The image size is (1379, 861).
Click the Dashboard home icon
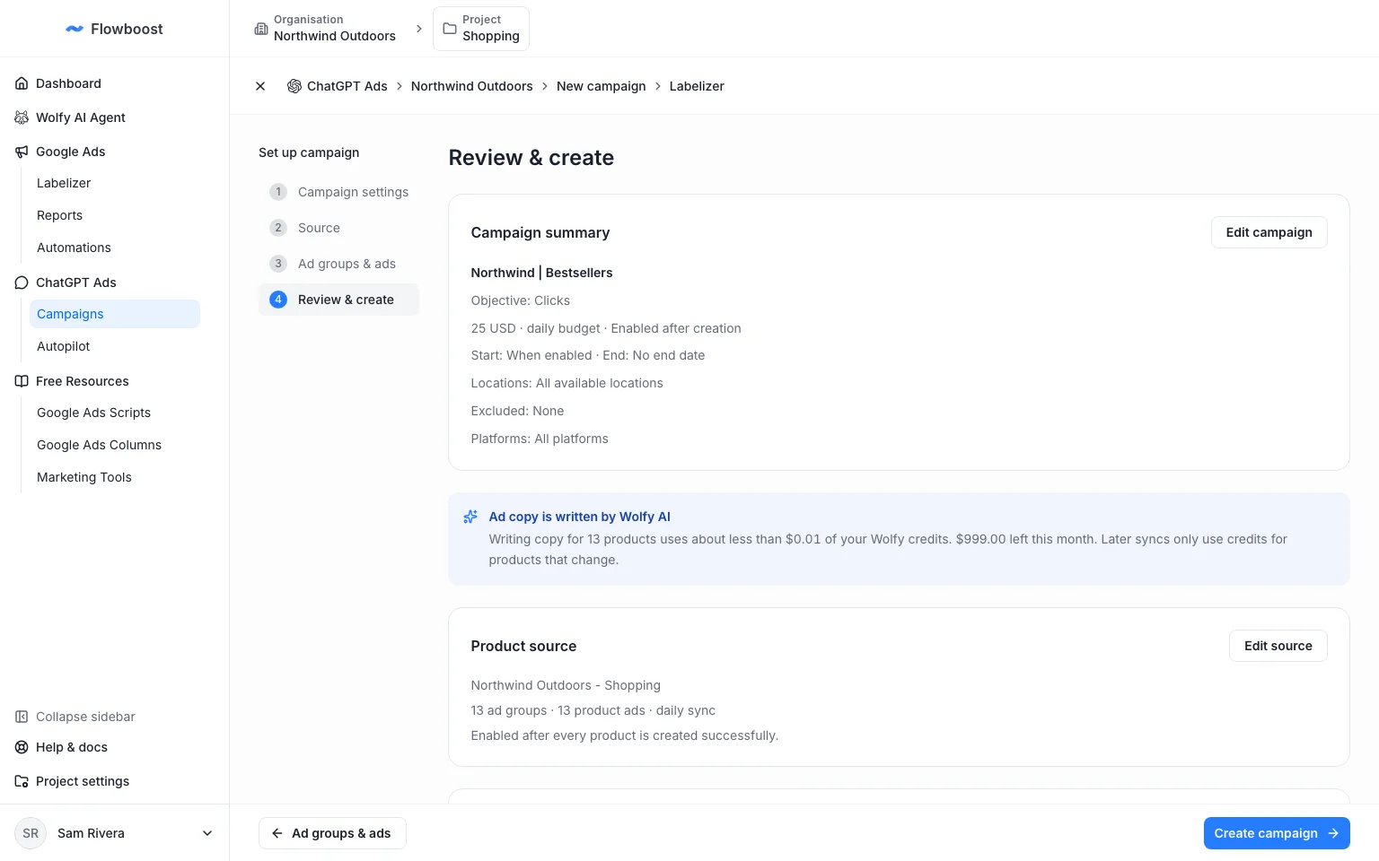(22, 83)
